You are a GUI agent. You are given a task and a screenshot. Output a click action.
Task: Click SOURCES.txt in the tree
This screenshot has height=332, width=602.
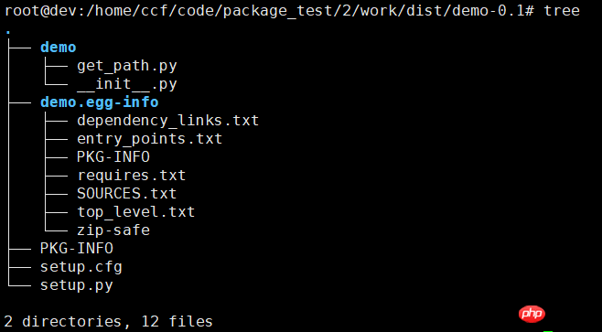point(127,194)
